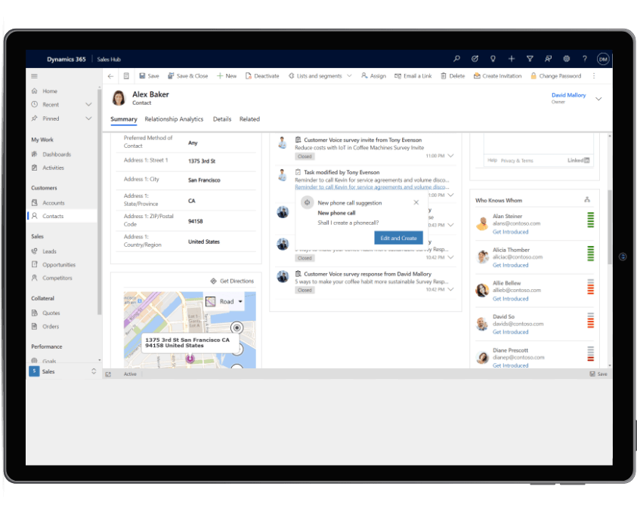Viewport: 637px width, 514px height.
Task: Click the Assign command
Action: [x=373, y=76]
